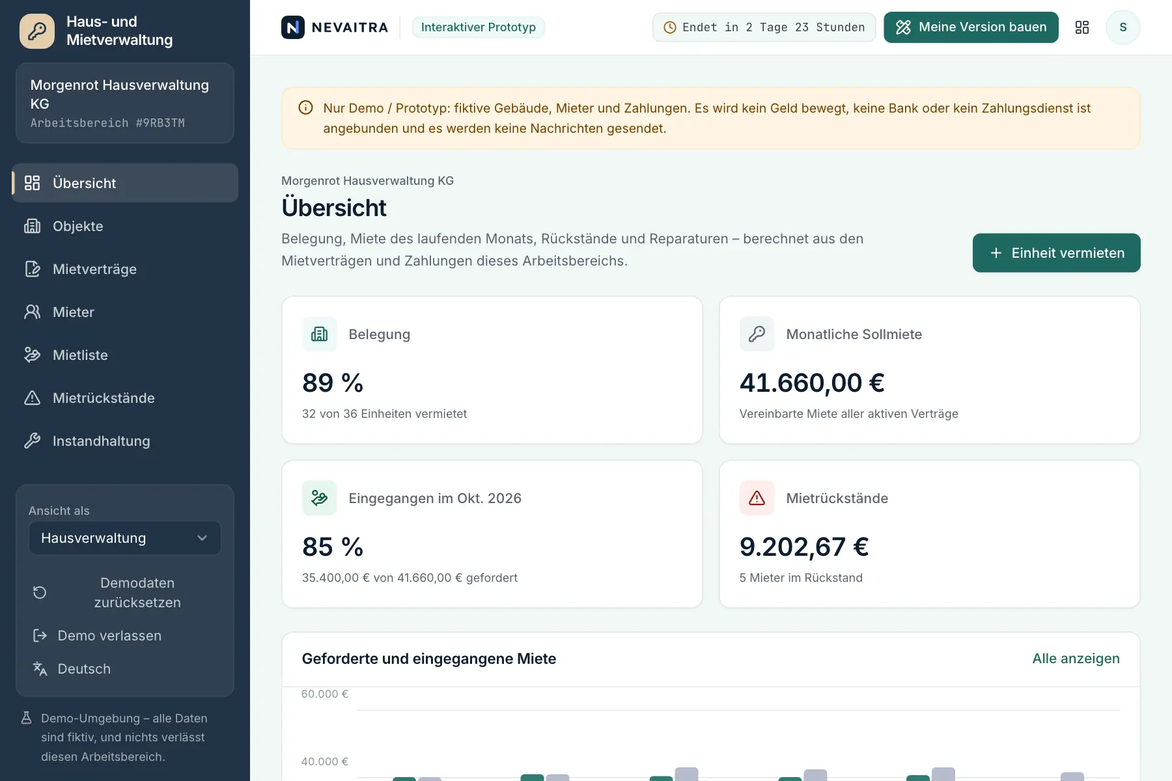1172x781 pixels.
Task: Click the Einheit vermieten button
Action: [1056, 253]
